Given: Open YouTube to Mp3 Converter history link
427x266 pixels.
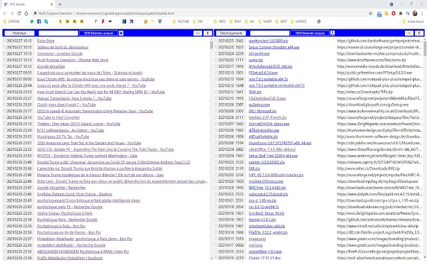Looking at the screenshot, I should (58, 118).
